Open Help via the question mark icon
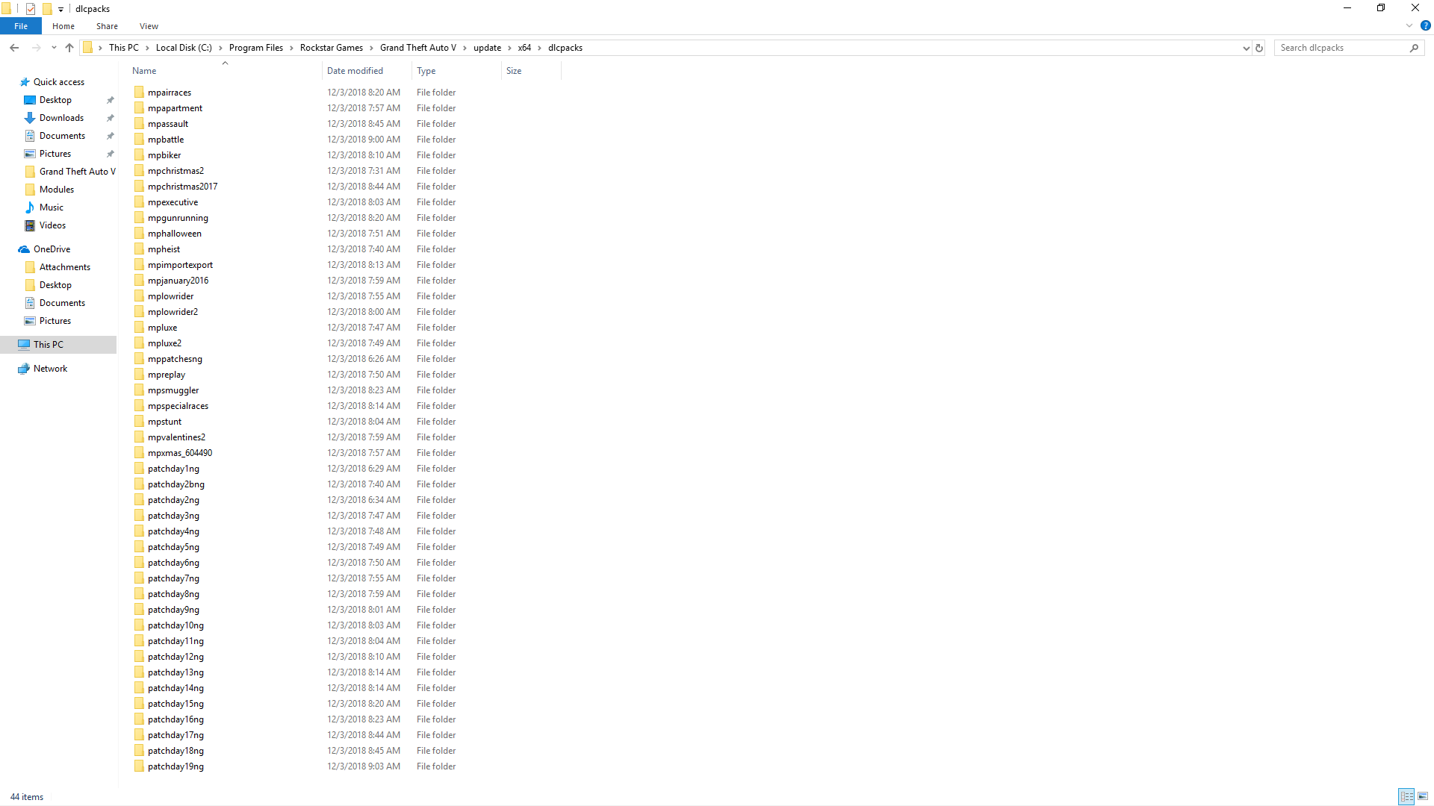The height and width of the screenshot is (806, 1434). (x=1424, y=26)
